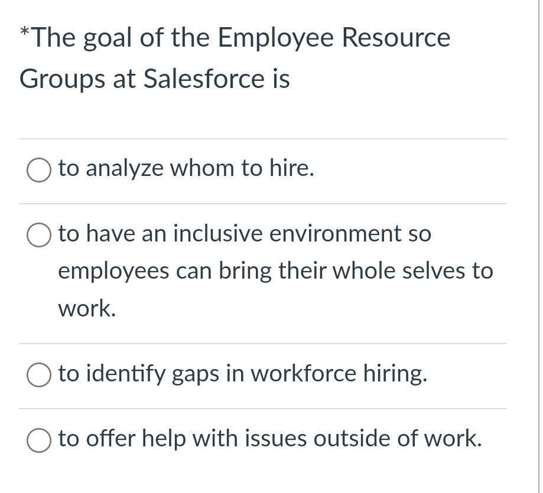Image resolution: width=543 pixels, height=493 pixels.
Task: Select "to offer help with issues outside of work."
Action: [38, 440]
